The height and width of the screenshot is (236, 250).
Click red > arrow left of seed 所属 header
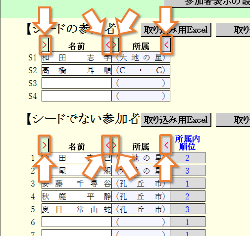click(114, 45)
